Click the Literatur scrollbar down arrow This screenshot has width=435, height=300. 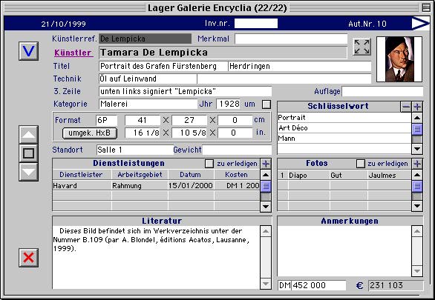266,284
